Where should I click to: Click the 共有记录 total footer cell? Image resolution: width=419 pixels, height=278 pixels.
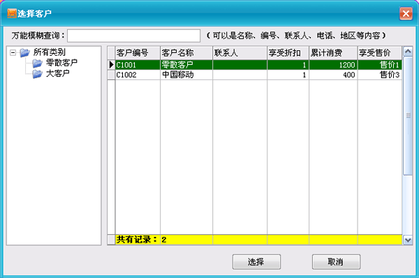(x=138, y=240)
